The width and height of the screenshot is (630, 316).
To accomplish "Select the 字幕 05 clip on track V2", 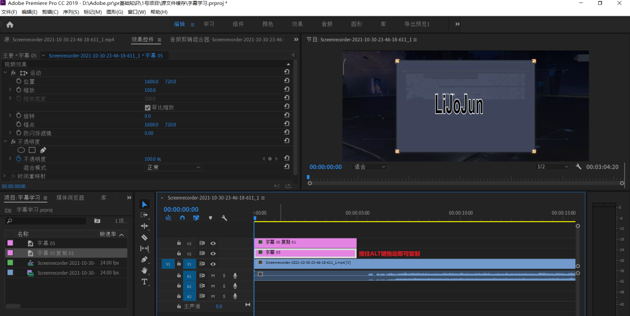I will click(305, 253).
